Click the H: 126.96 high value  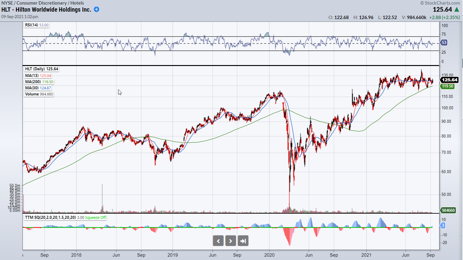tap(363, 17)
